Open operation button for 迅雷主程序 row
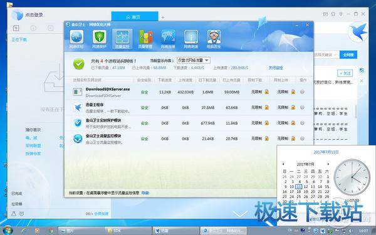Screen dimensions: 376x235 click(x=302, y=107)
